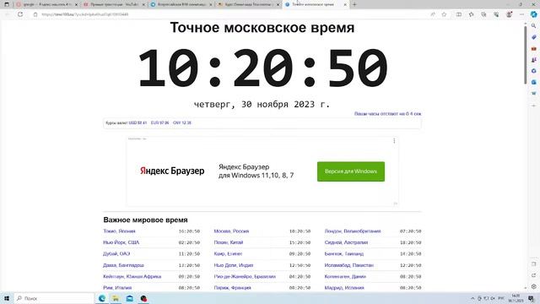Click the taskbar clock and date
The height and width of the screenshot is (304, 540).
516,298
